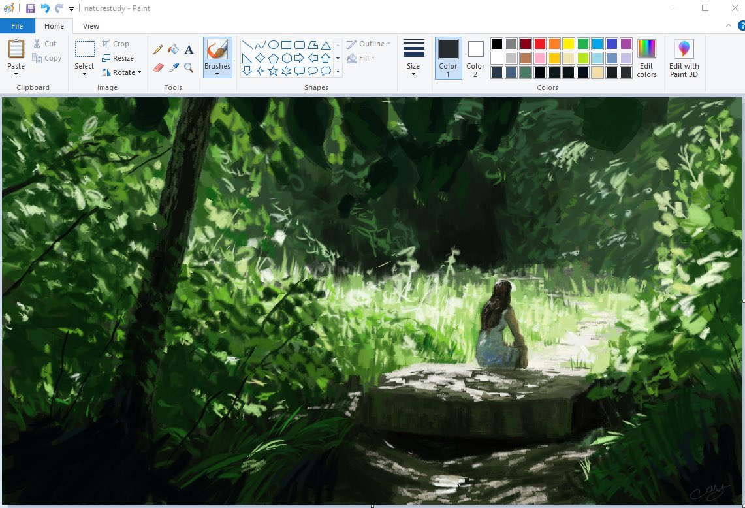745x508 pixels.
Task: Select the Eraser tool
Action: pyautogui.click(x=158, y=68)
